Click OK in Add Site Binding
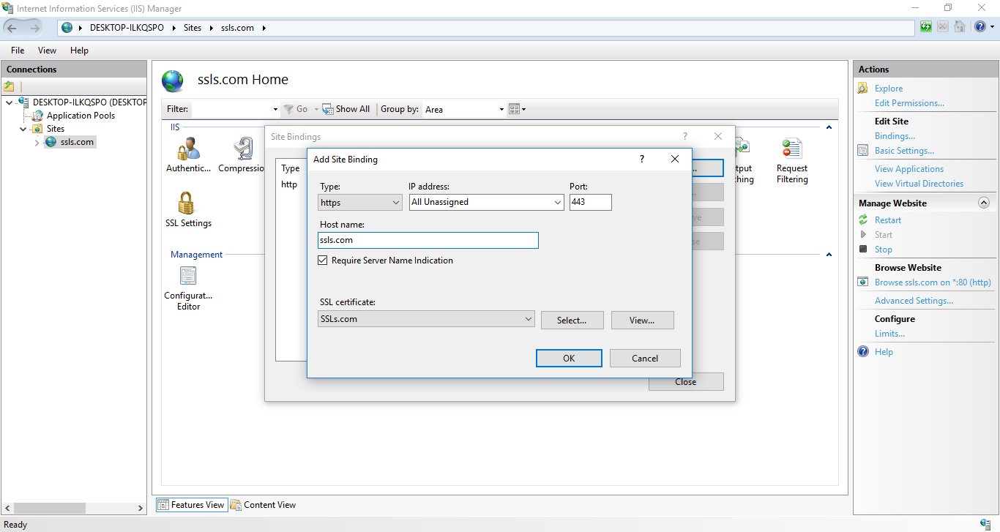The width and height of the screenshot is (1000, 532). click(569, 358)
